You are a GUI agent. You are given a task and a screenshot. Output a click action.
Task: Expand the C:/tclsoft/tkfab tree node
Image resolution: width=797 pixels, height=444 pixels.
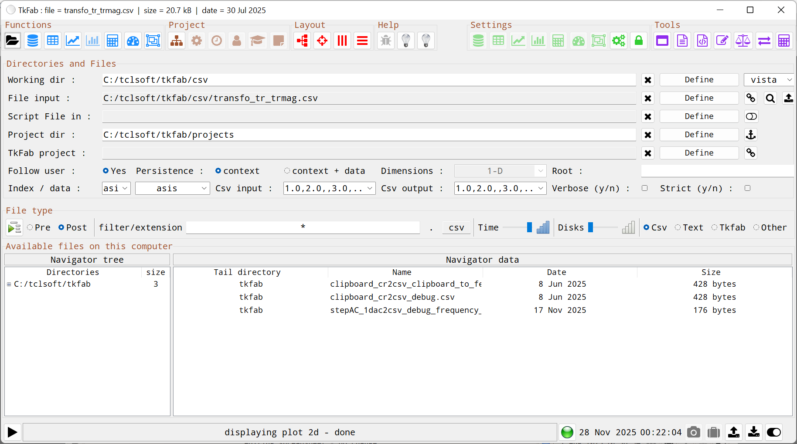coord(9,284)
